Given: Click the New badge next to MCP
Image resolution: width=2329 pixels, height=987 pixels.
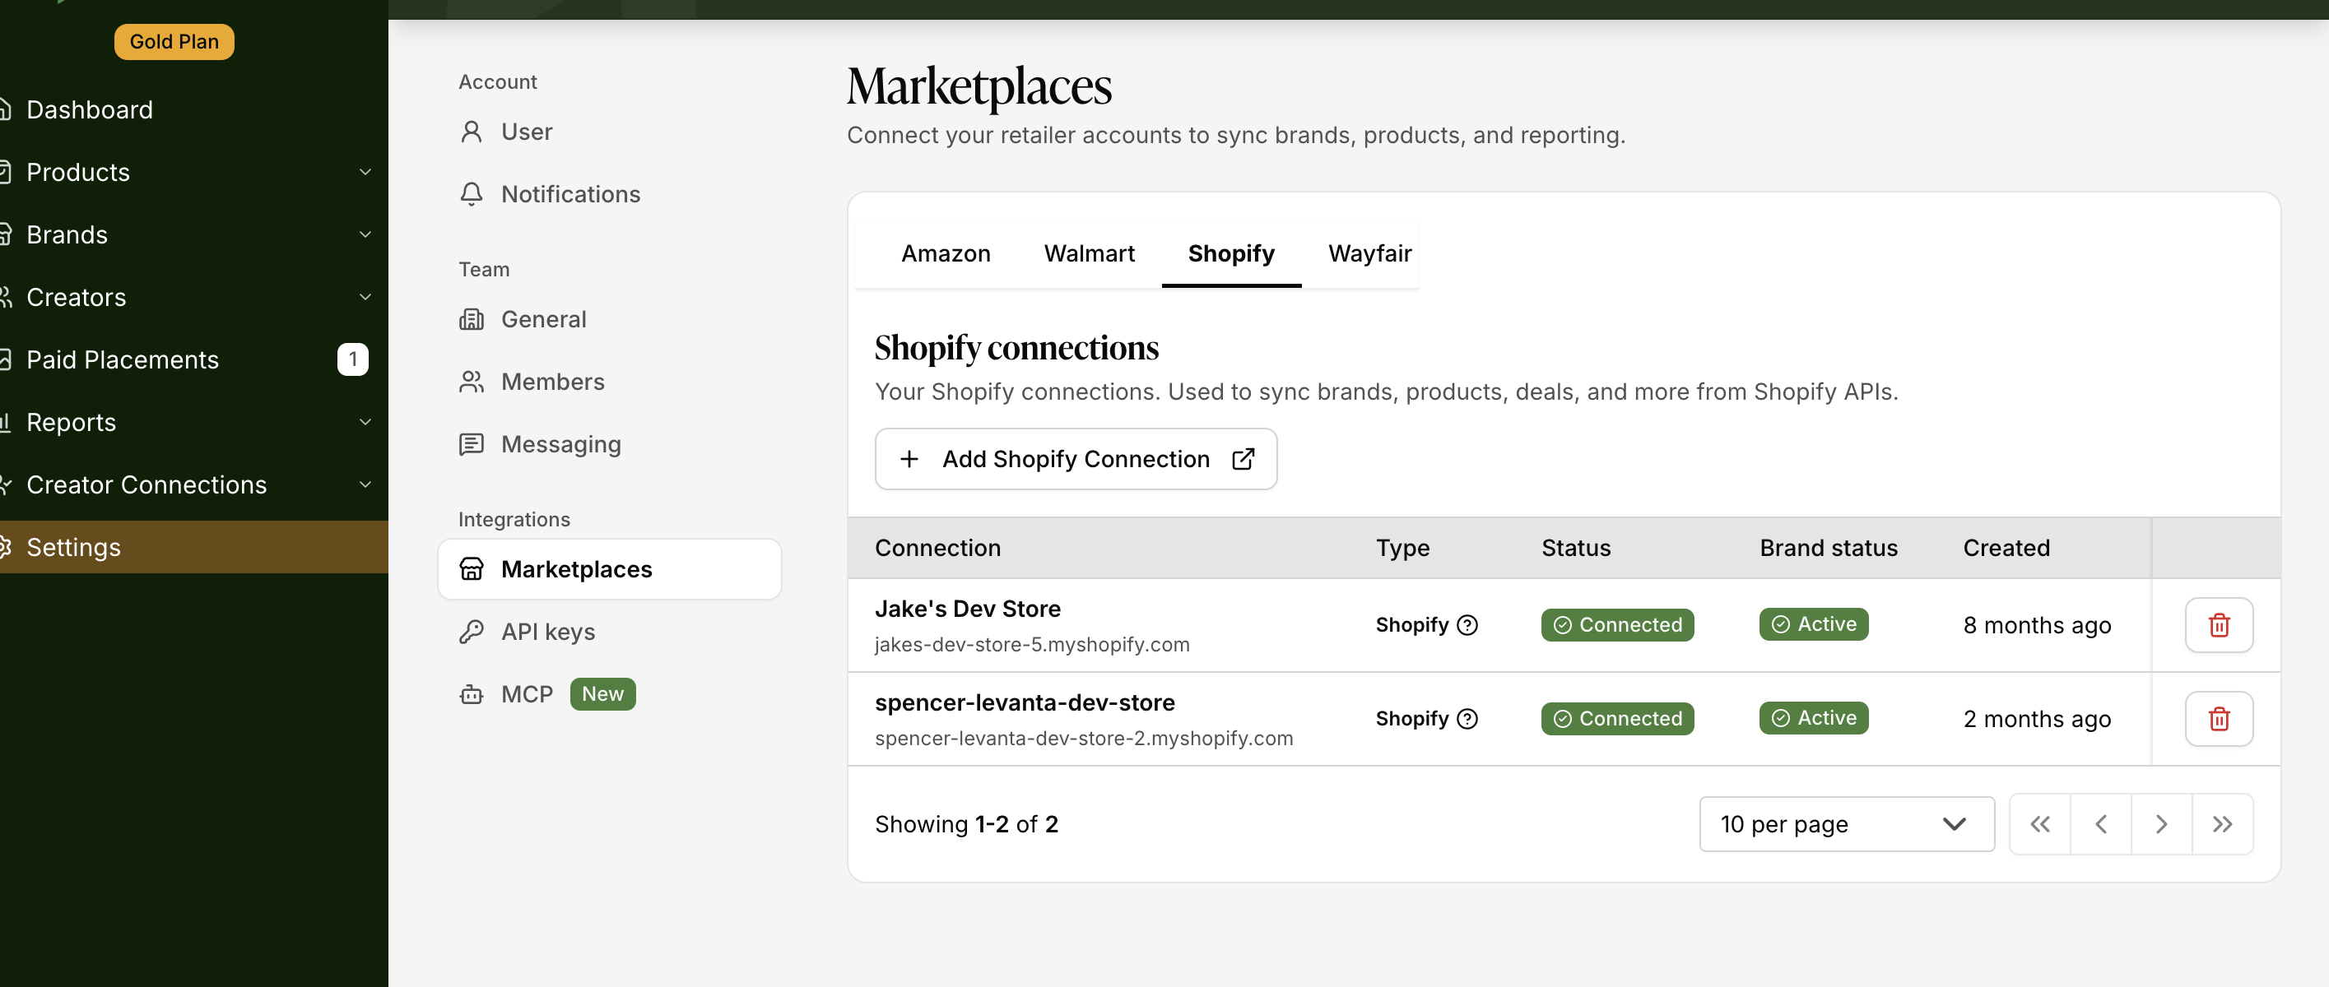Looking at the screenshot, I should click(602, 694).
